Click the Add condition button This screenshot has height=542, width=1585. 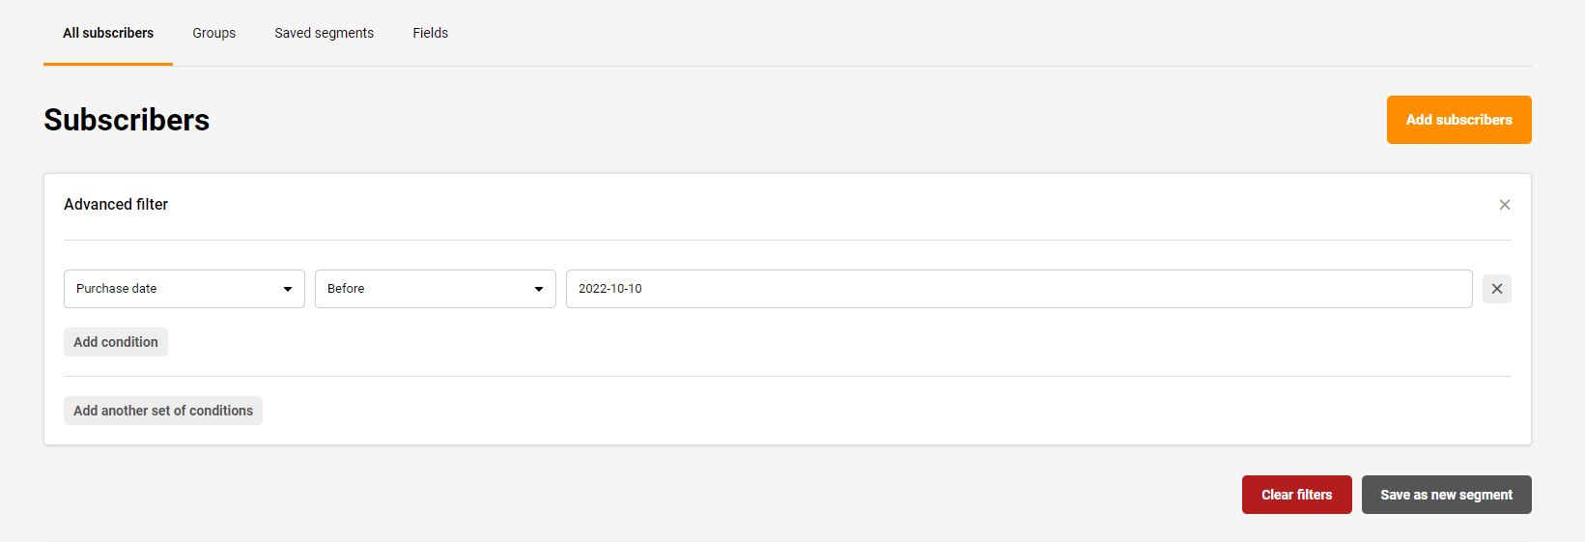pyautogui.click(x=116, y=342)
